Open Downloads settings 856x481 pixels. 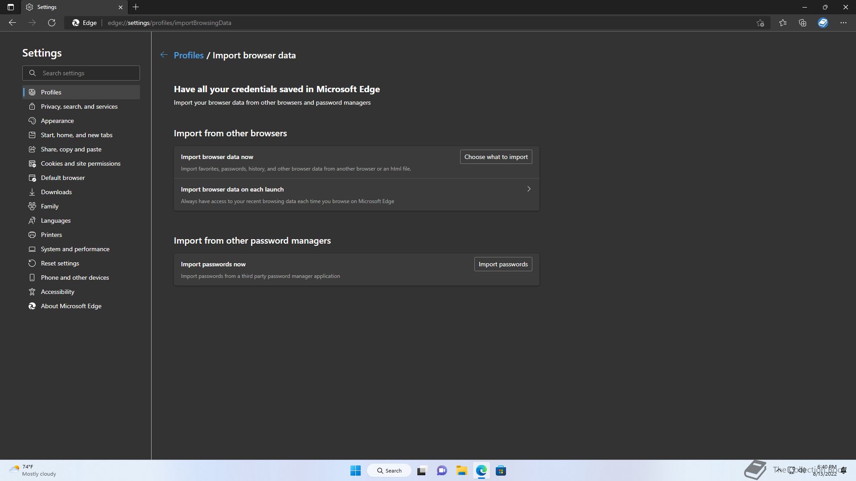coord(81,192)
